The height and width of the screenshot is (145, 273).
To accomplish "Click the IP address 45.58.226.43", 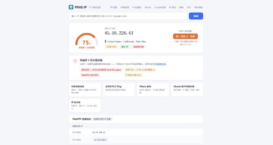I will [119, 33].
